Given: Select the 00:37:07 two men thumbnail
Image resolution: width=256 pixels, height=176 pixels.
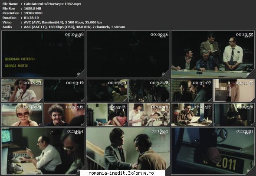Looking at the screenshot, I should tap(191, 91).
